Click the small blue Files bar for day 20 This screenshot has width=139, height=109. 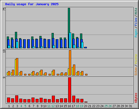click(86, 47)
